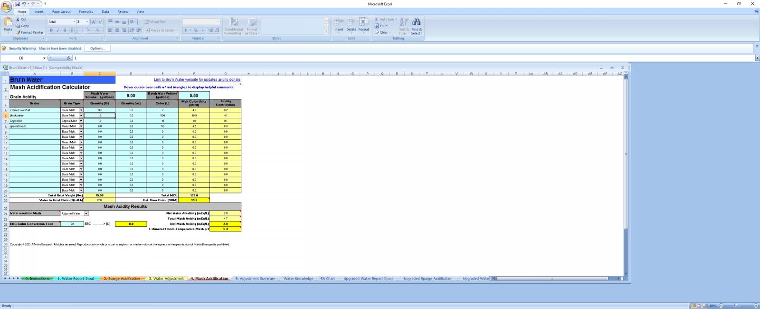Open Sort & Filter menu
Image resolution: width=760 pixels, height=309 pixels.
404,26
